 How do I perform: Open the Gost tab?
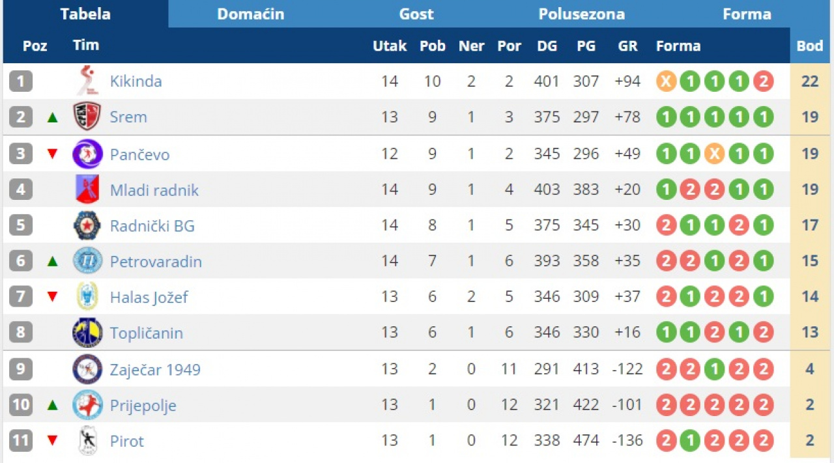coord(416,14)
